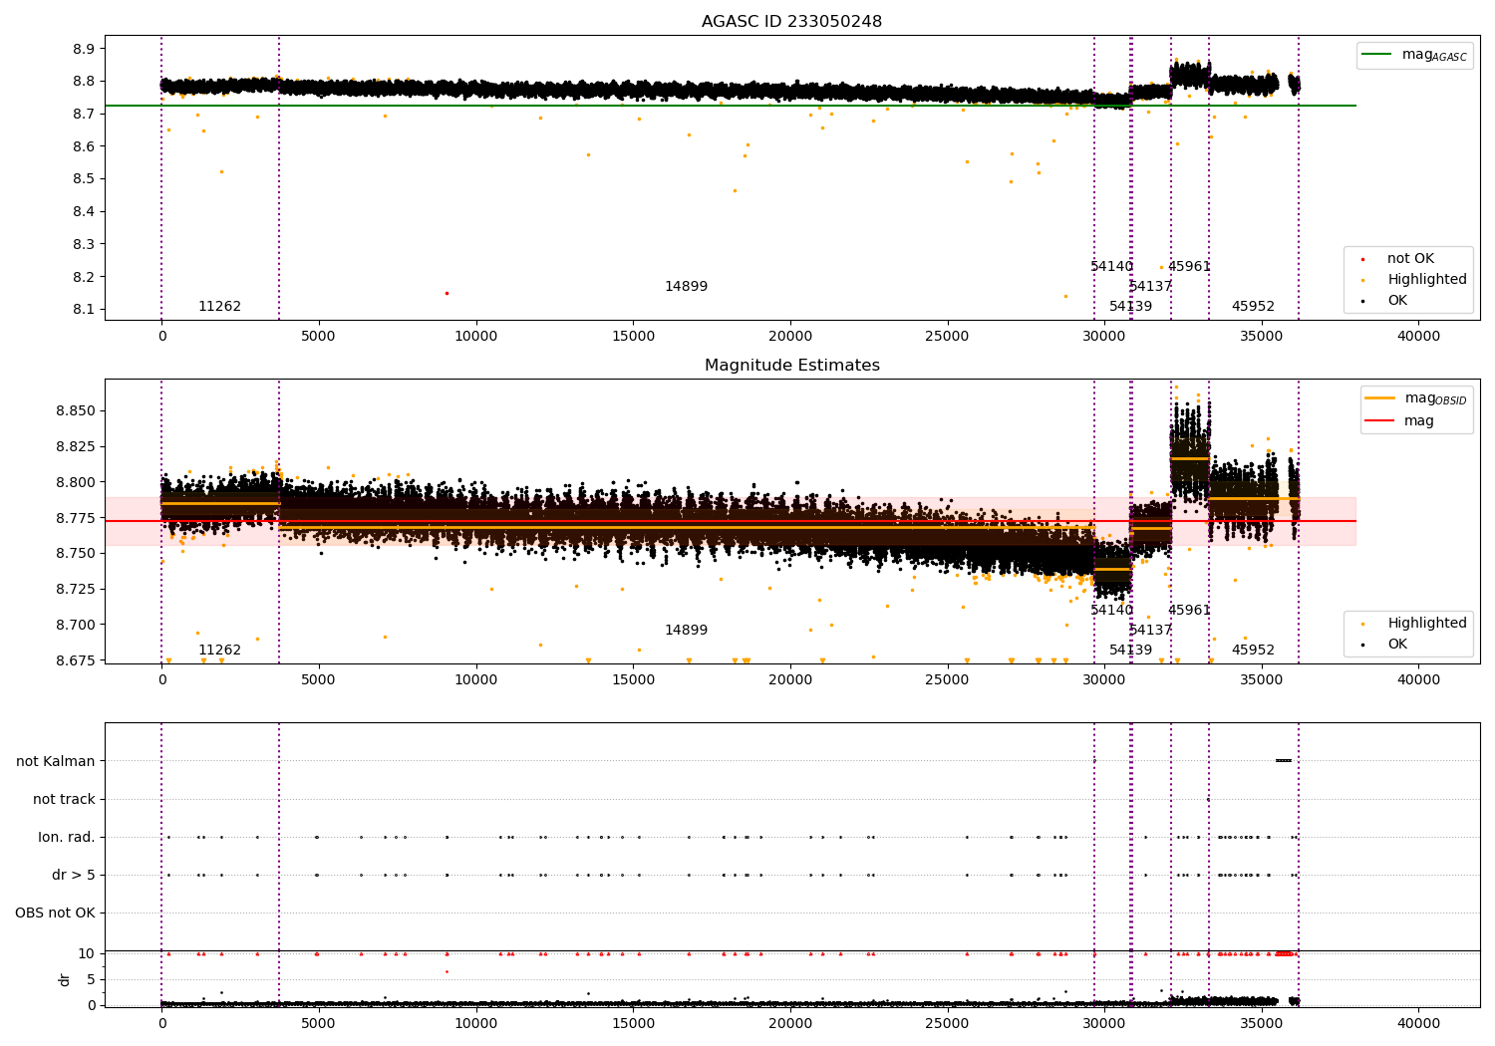Click the "not track" axis label
This screenshot has height=1046, width=1495.
tap(64, 799)
